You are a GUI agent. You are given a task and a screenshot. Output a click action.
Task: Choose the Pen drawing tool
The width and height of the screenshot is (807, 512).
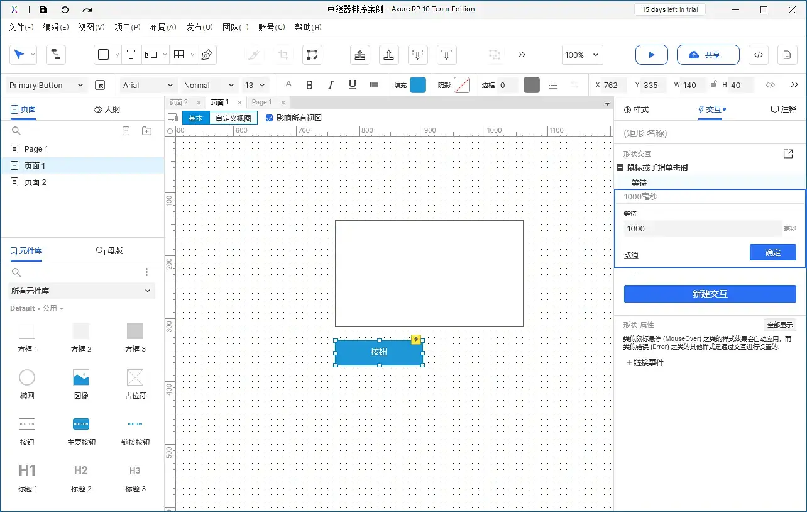coord(207,55)
